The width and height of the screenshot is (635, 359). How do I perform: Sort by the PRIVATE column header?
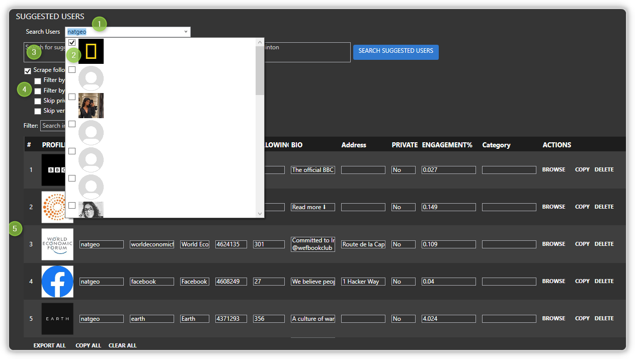(x=405, y=145)
